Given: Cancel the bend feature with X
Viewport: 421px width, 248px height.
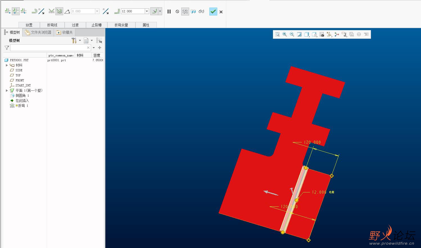Looking at the screenshot, I should point(221,12).
